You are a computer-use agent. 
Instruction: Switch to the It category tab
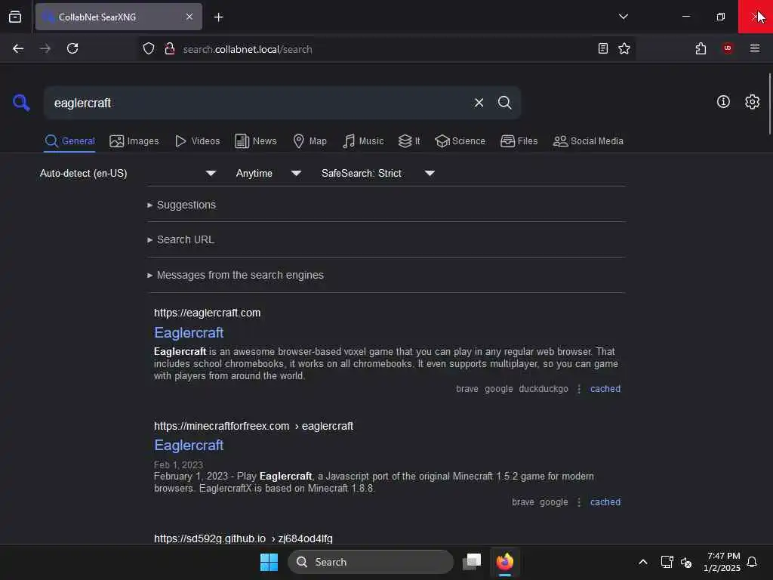coord(409,141)
